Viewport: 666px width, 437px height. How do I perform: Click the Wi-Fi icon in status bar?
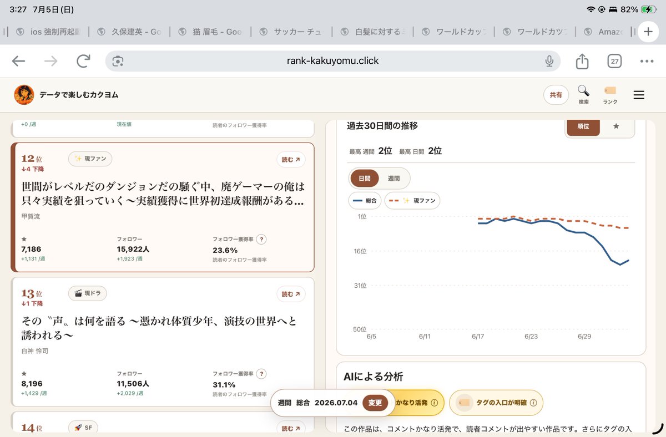coord(591,9)
